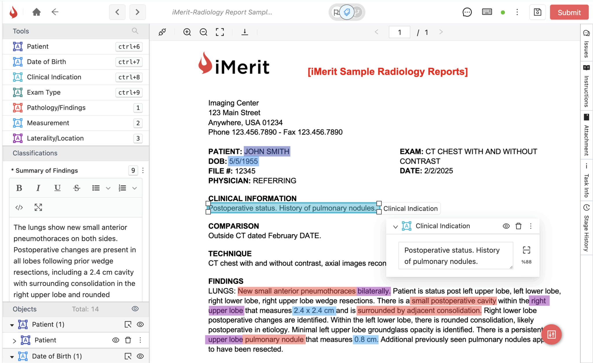Click inside the Summary of Findings text
The image size is (593, 363).
tap(75, 260)
